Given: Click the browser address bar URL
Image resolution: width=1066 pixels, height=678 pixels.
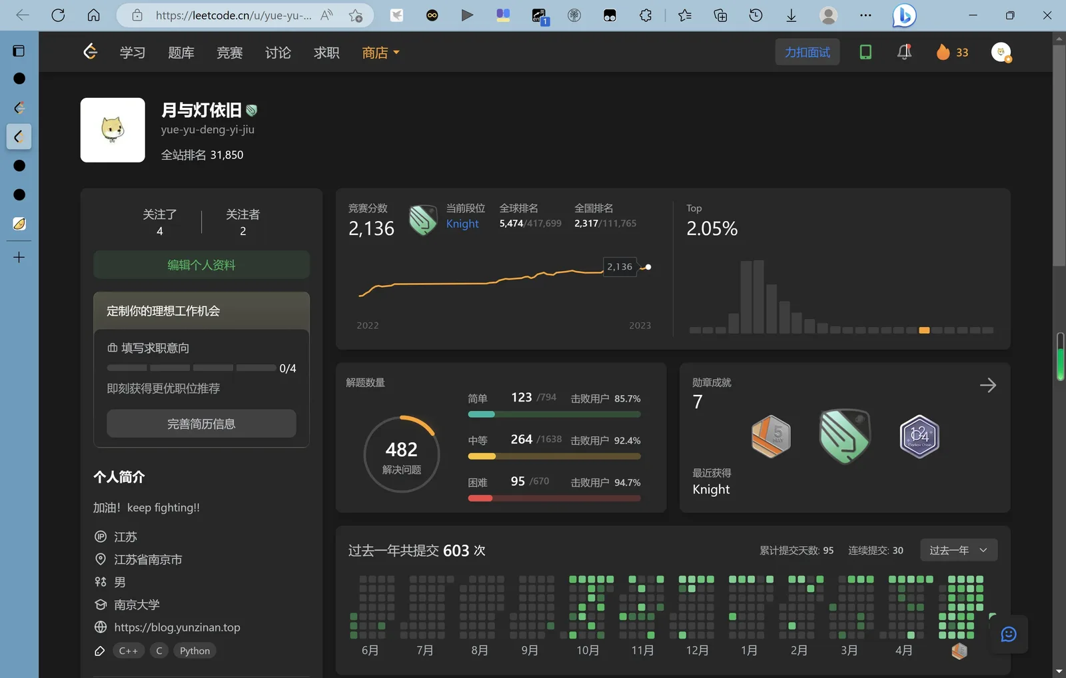Looking at the screenshot, I should coord(233,15).
